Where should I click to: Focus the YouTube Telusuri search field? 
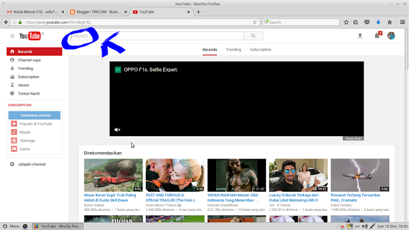pos(157,36)
